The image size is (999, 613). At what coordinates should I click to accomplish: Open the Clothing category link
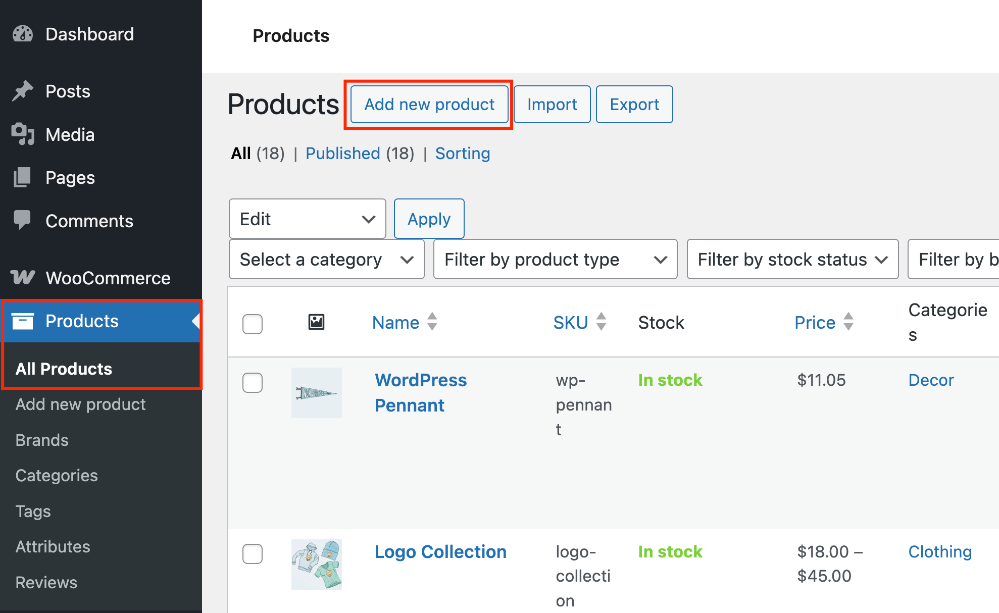click(940, 552)
